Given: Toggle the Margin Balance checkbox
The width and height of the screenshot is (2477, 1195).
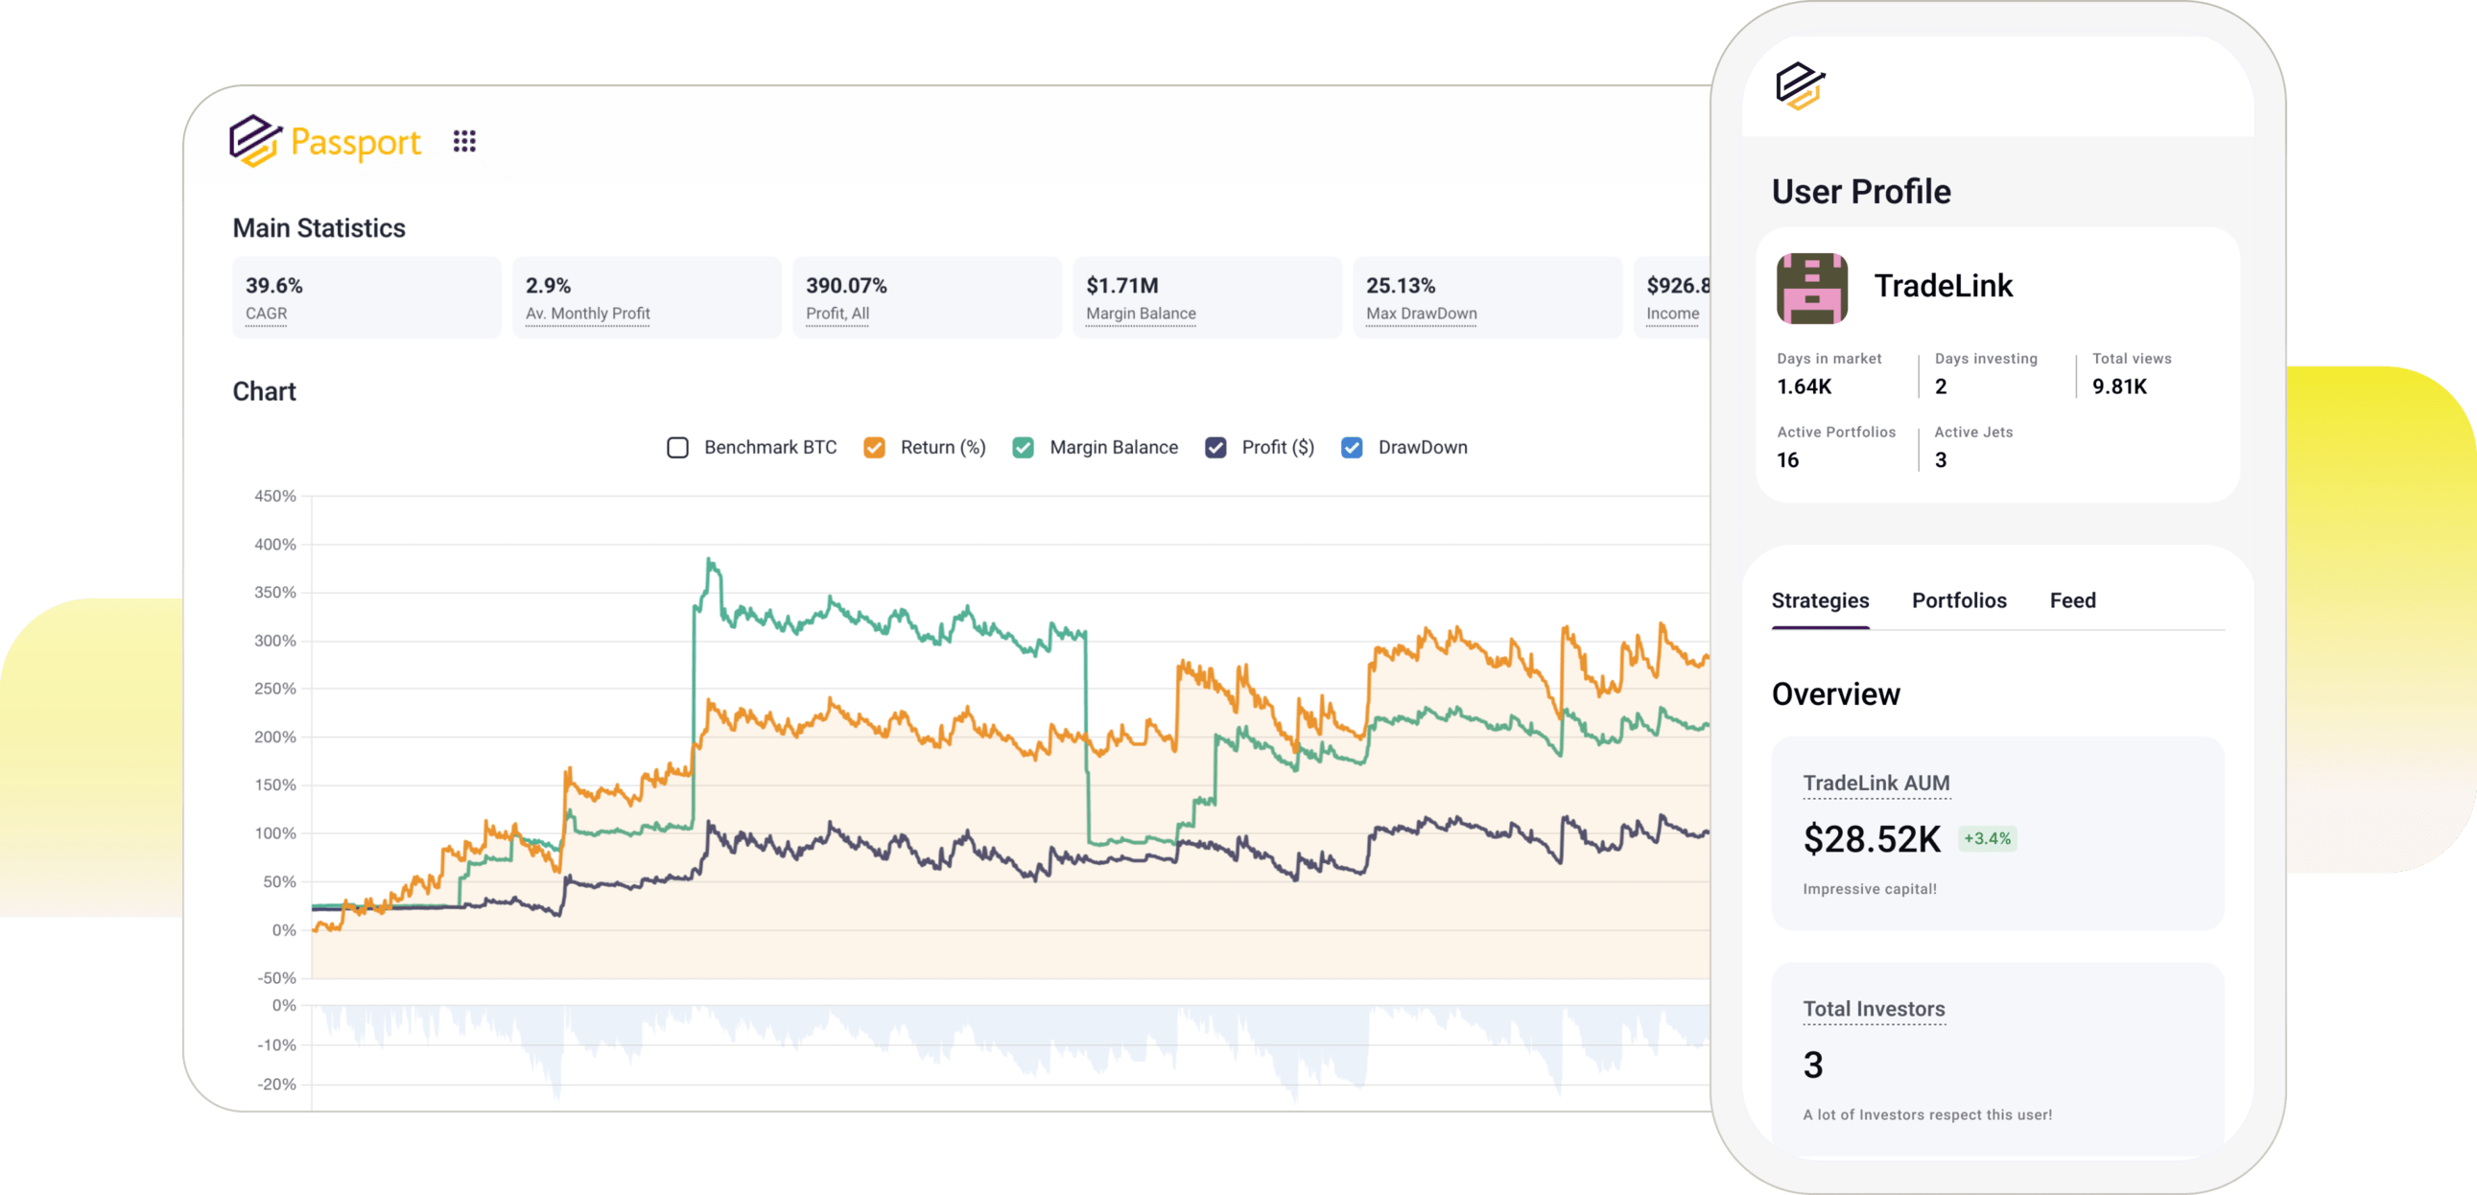Looking at the screenshot, I should click(1023, 448).
